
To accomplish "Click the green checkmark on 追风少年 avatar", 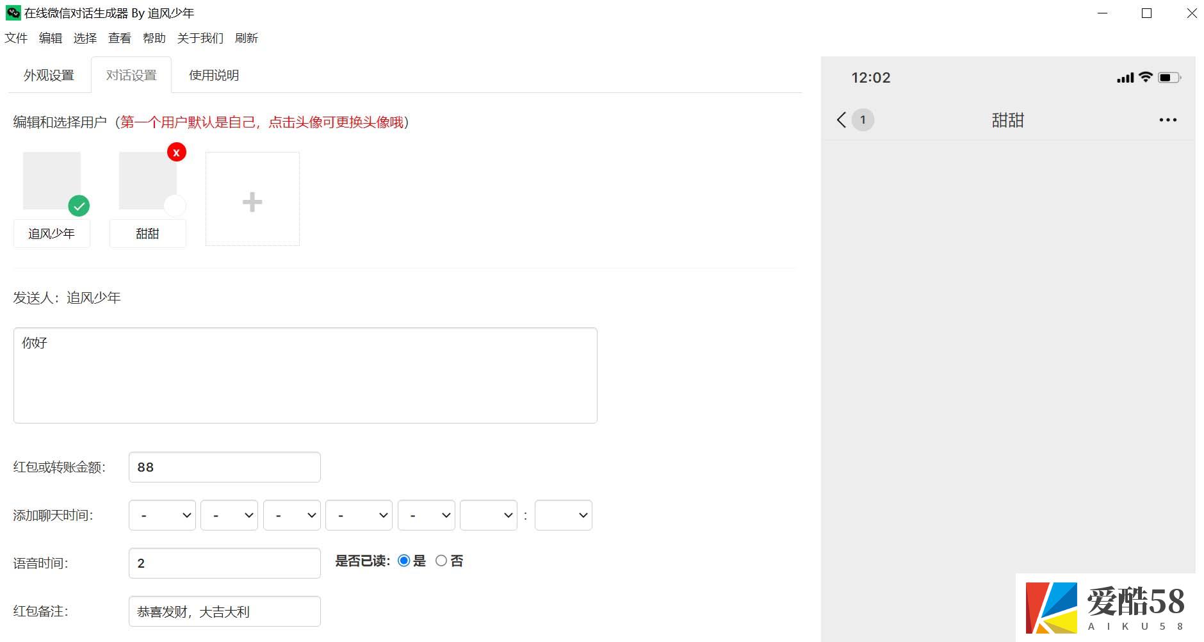I will [79, 206].
